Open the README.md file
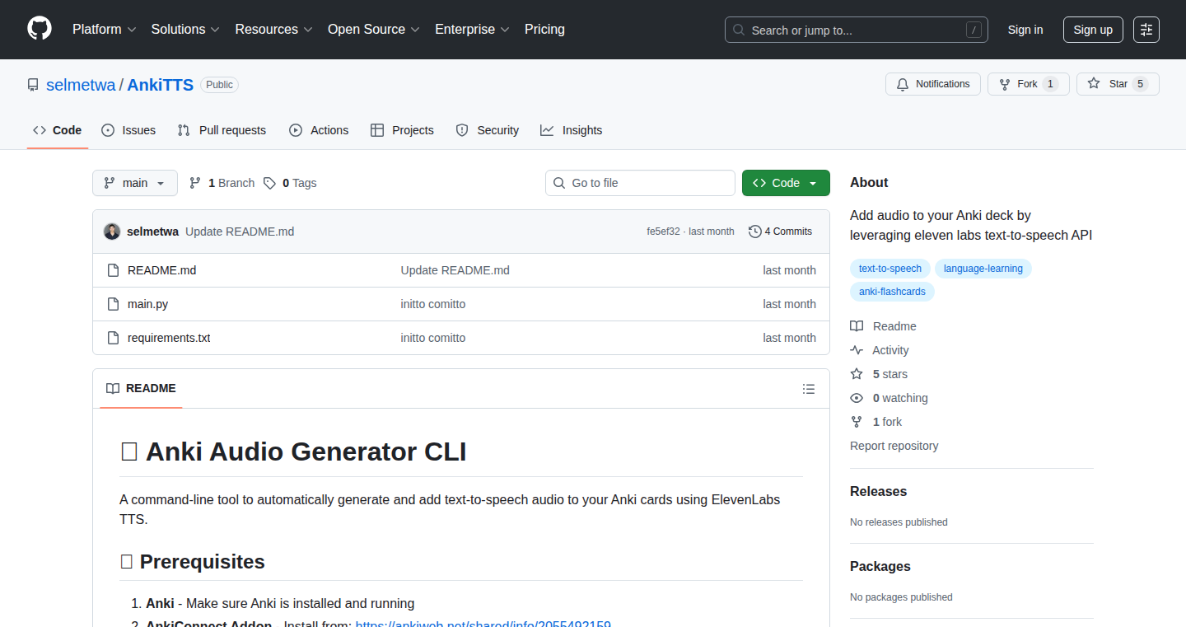1186x627 pixels. click(161, 270)
